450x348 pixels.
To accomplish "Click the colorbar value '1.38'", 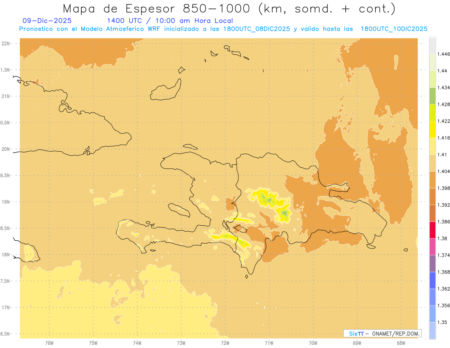I will (x=442, y=238).
